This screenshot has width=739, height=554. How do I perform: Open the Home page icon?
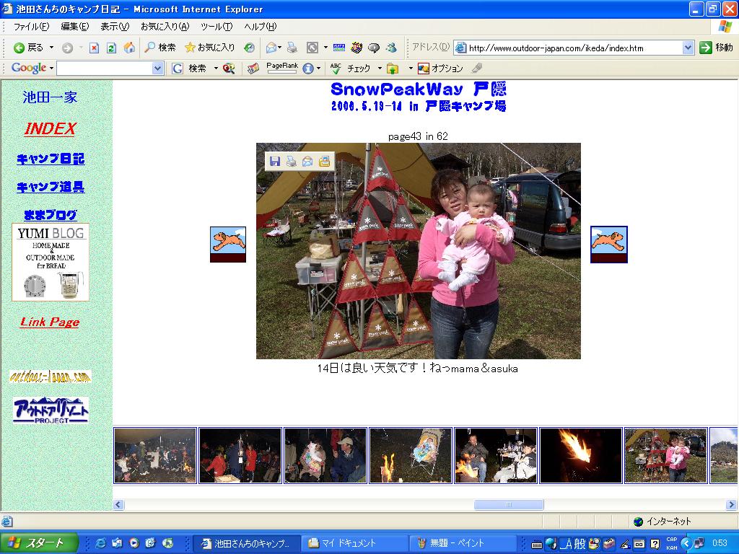(x=129, y=48)
